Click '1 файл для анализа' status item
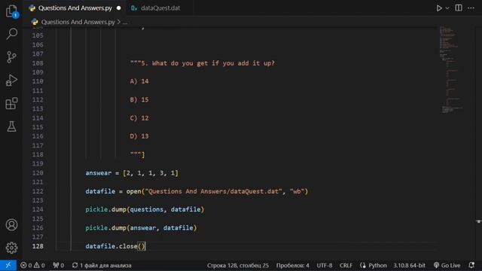 click(102, 265)
